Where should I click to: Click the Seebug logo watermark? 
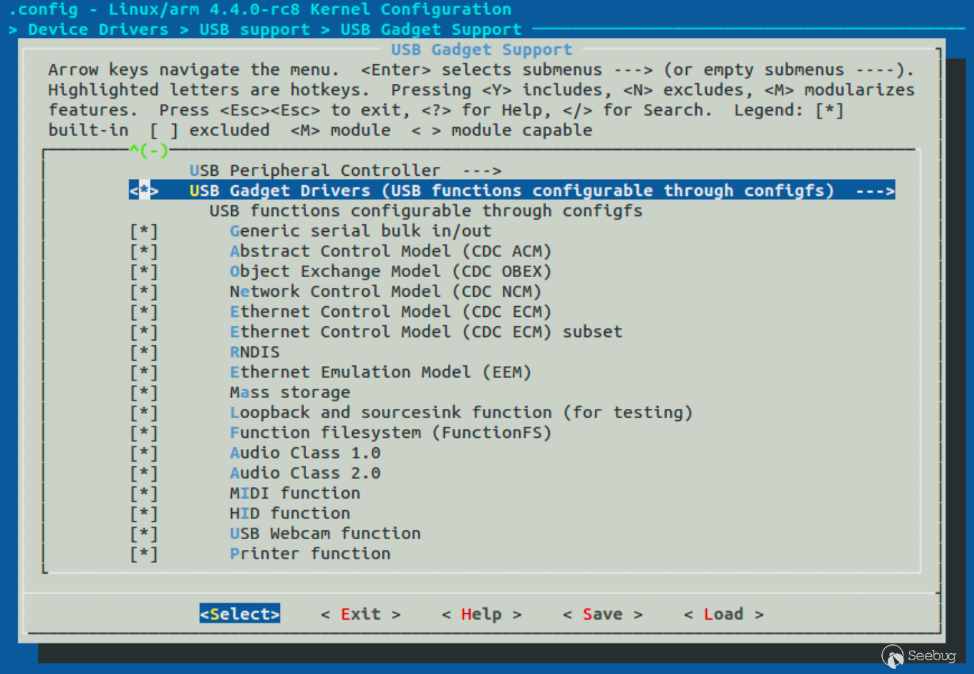(x=919, y=656)
